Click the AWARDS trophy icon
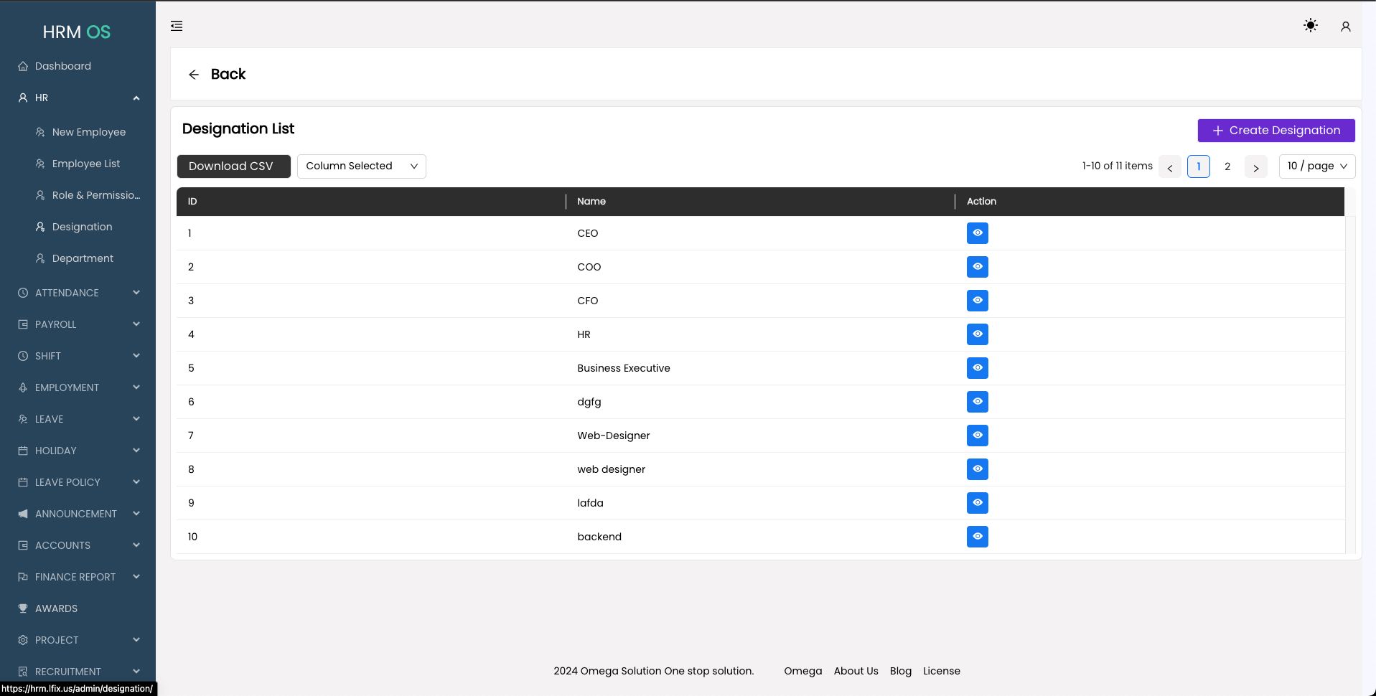Screen dimensions: 1376x696 [x=23, y=608]
